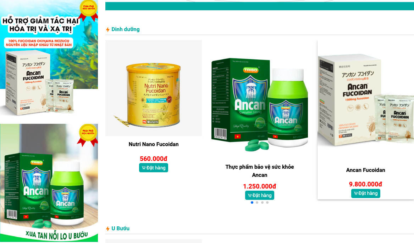Select the fourth carousel pagination dot

click(267, 202)
